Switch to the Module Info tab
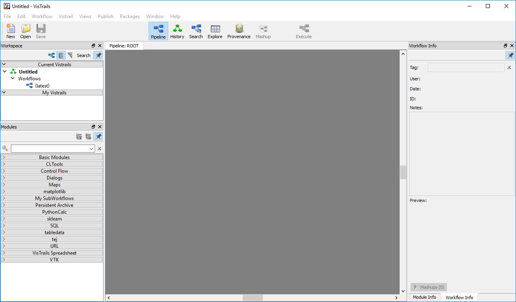Screen dimensions: 516x302 424,297
